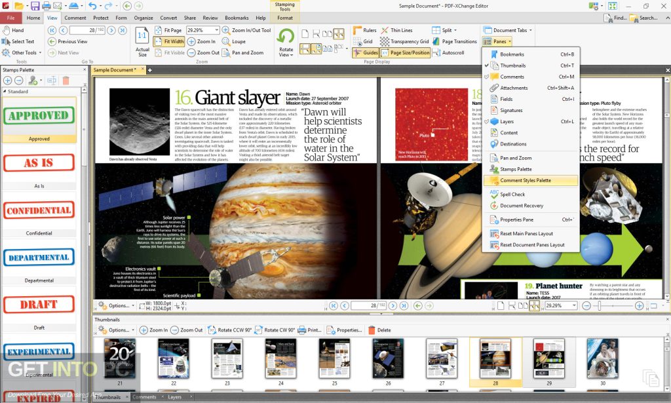This screenshot has height=403, width=671.
Task: Click Fit Visible in Zoom group
Action: click(170, 52)
